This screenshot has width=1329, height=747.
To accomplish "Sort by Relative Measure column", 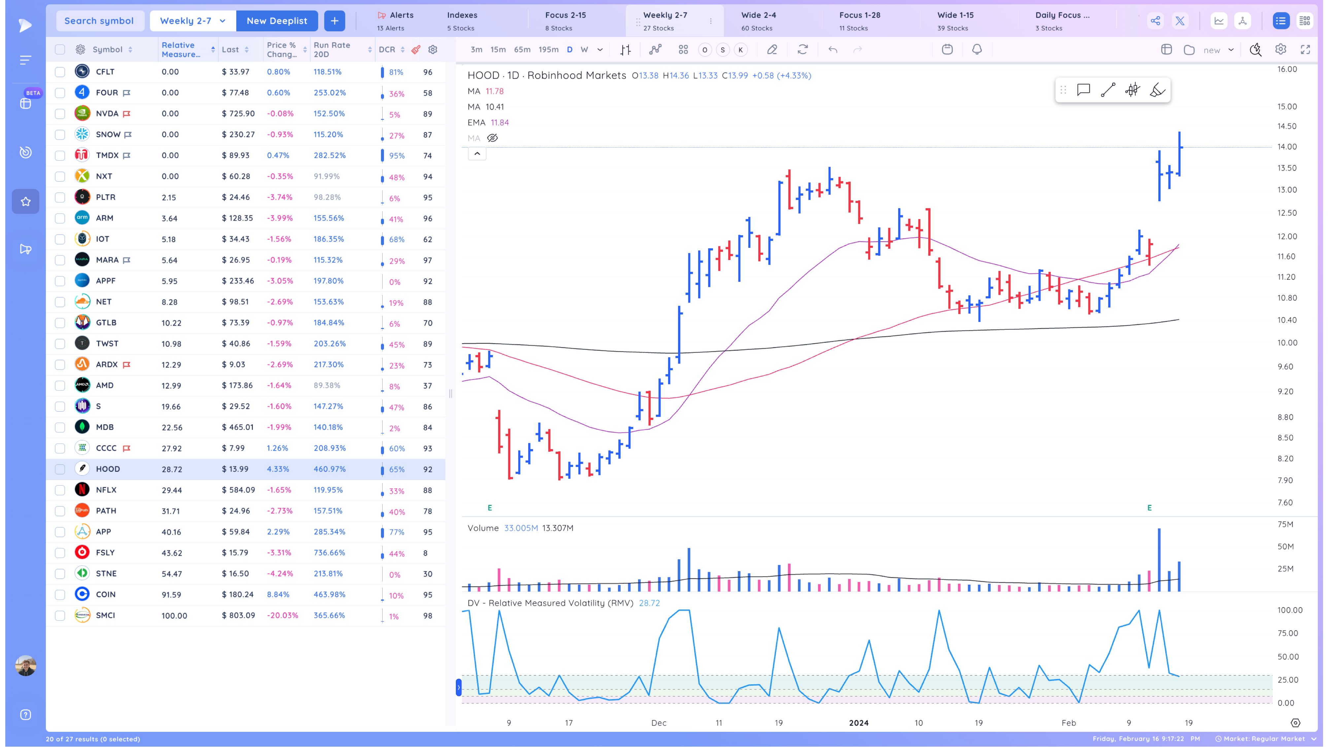I will 188,49.
